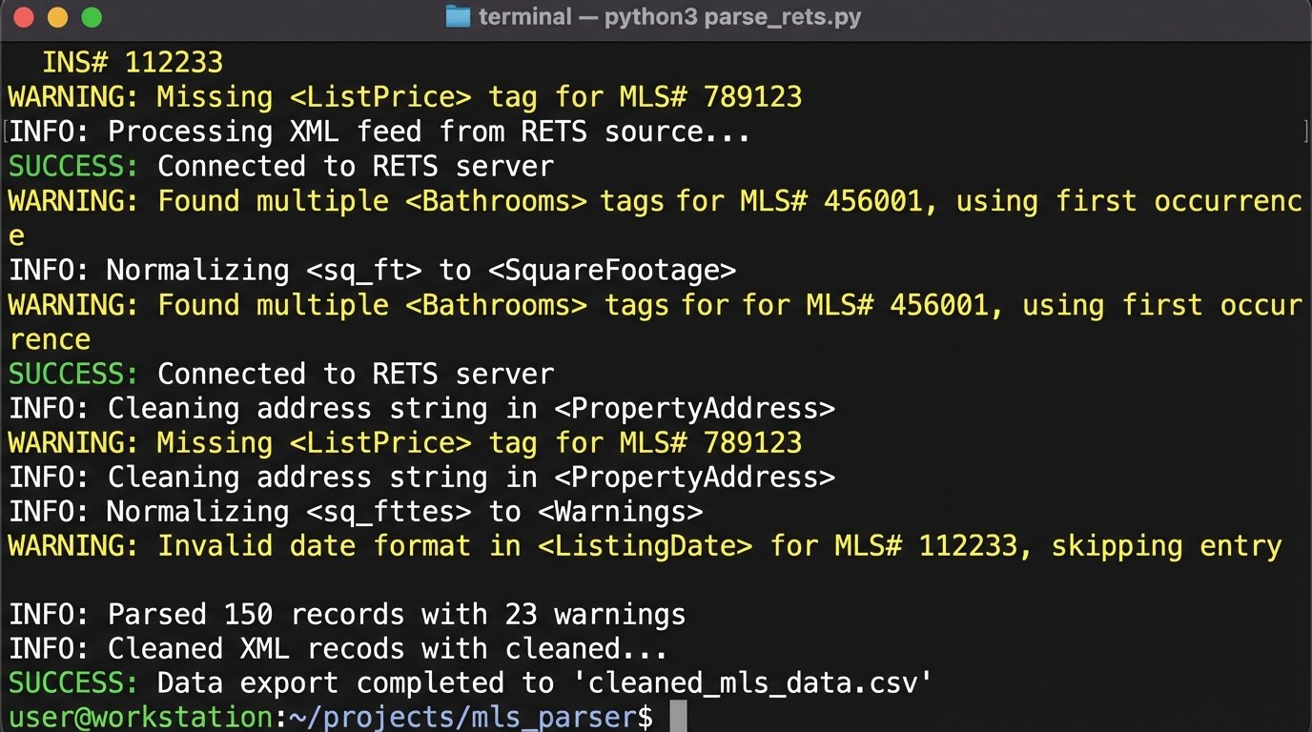Click the warning containing 'tags for for MLS#'

tap(655, 305)
